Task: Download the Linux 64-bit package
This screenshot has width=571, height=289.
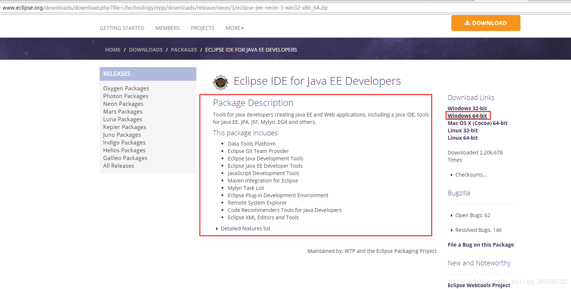Action: (463, 138)
